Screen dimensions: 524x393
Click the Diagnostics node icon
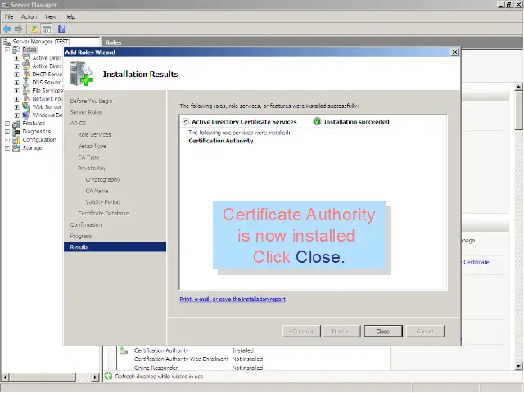(16, 132)
